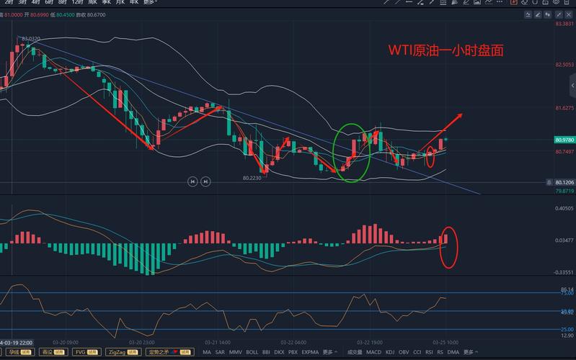Select the OBV indicator

404,352
